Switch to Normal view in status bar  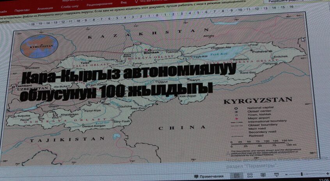[237, 176]
